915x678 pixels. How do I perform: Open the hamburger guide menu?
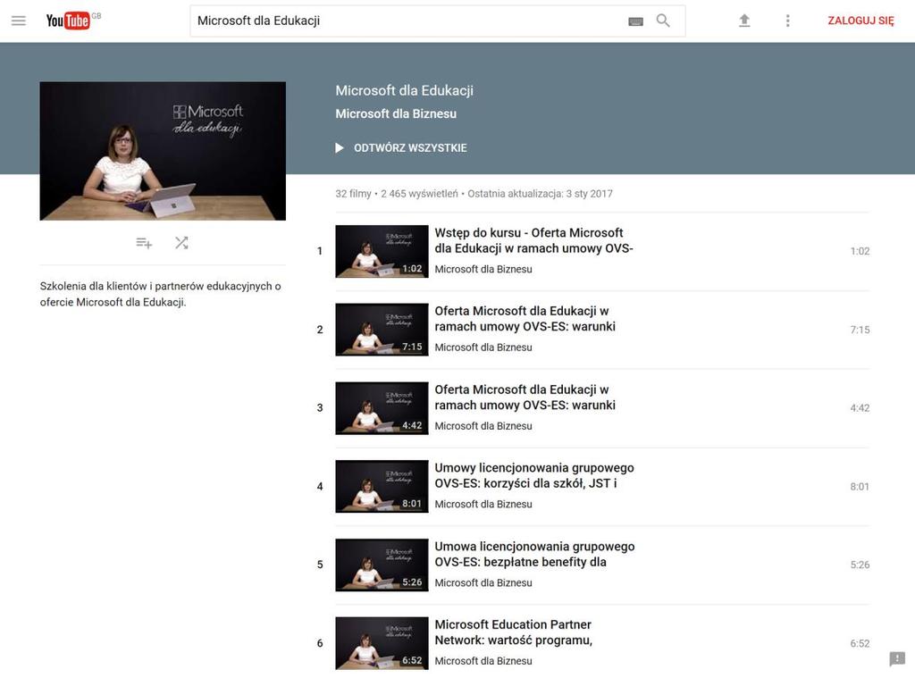tap(19, 21)
